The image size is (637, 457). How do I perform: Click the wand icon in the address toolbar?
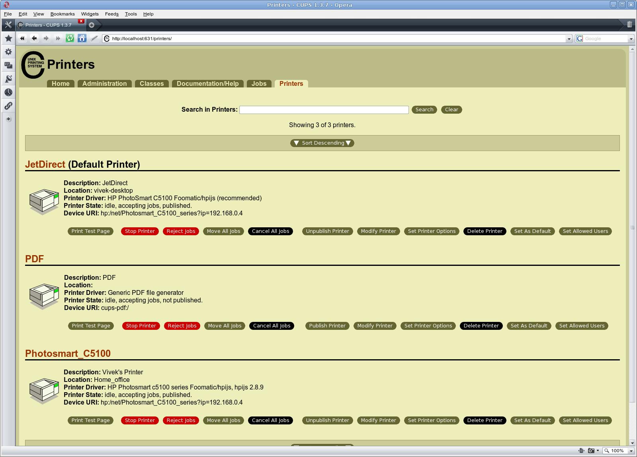click(94, 39)
